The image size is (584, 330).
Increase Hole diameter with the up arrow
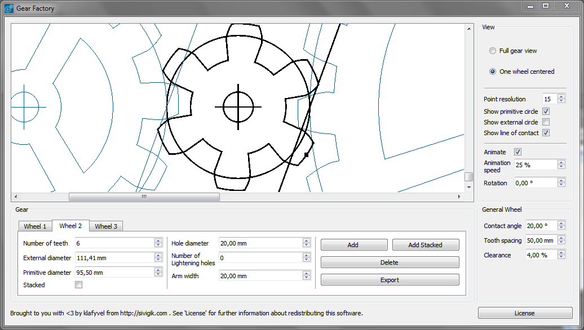click(x=307, y=240)
